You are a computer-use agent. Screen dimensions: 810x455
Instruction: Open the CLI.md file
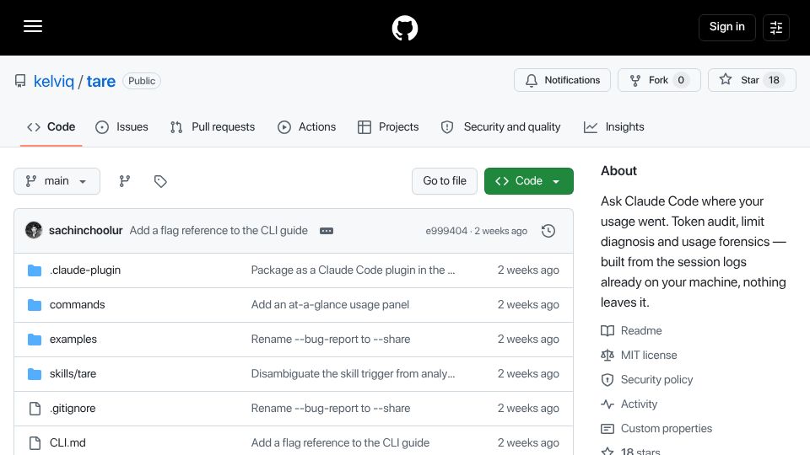67,443
